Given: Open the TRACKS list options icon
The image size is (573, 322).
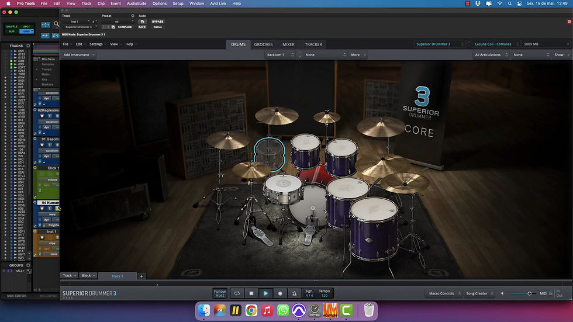Looking at the screenshot, I should (x=28, y=46).
